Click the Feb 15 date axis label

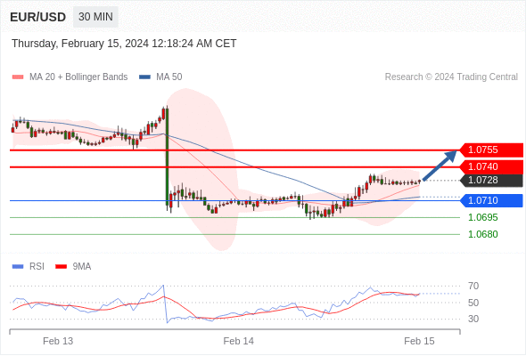pos(419,341)
